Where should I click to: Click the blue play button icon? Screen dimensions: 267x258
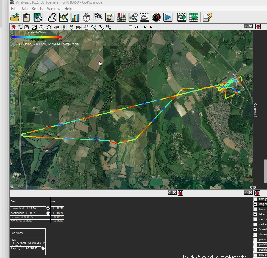point(168,17)
